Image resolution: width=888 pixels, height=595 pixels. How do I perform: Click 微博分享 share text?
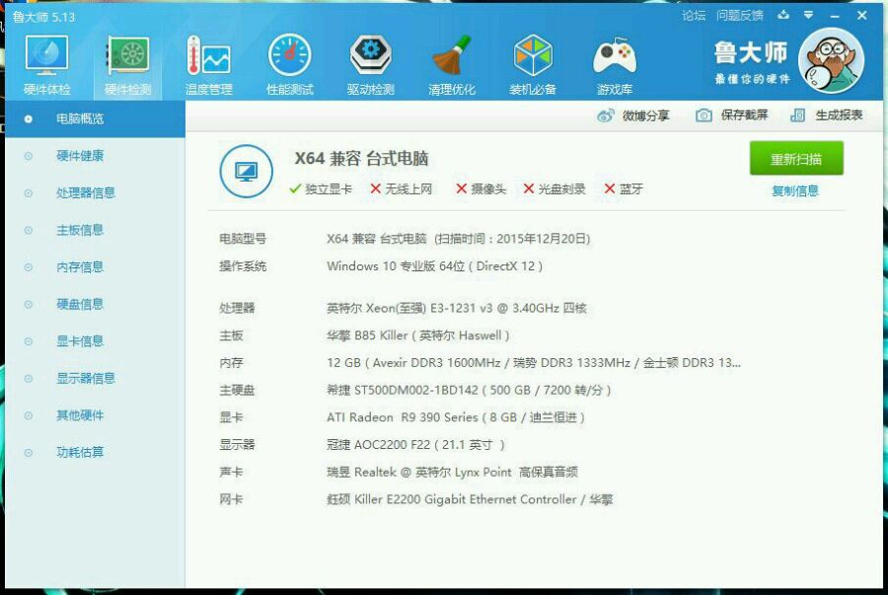tap(645, 116)
